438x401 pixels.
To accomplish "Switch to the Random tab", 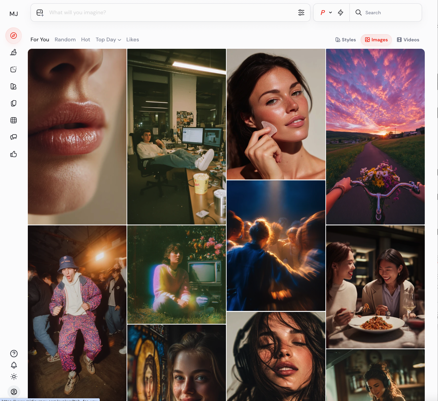I will 65,40.
